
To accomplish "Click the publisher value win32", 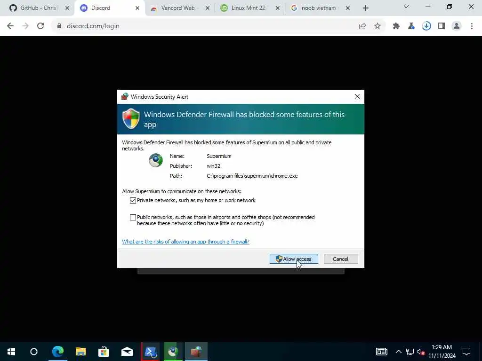I will 213,166.
